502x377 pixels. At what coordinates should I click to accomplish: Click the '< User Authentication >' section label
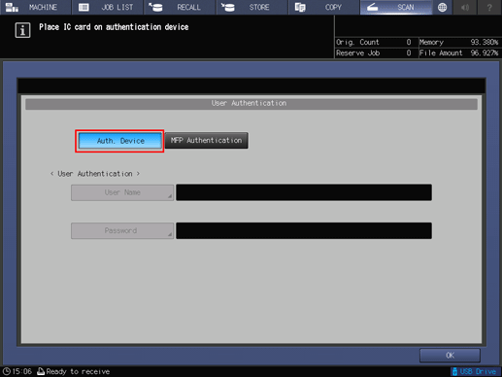pos(95,174)
